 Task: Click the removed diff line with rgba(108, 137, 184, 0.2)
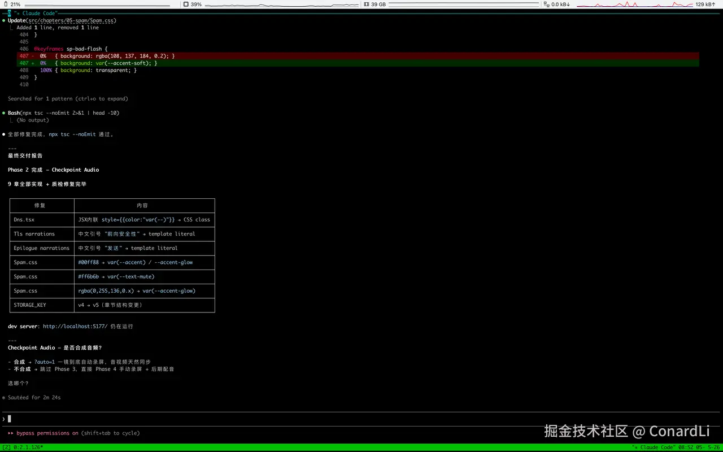[x=358, y=56]
